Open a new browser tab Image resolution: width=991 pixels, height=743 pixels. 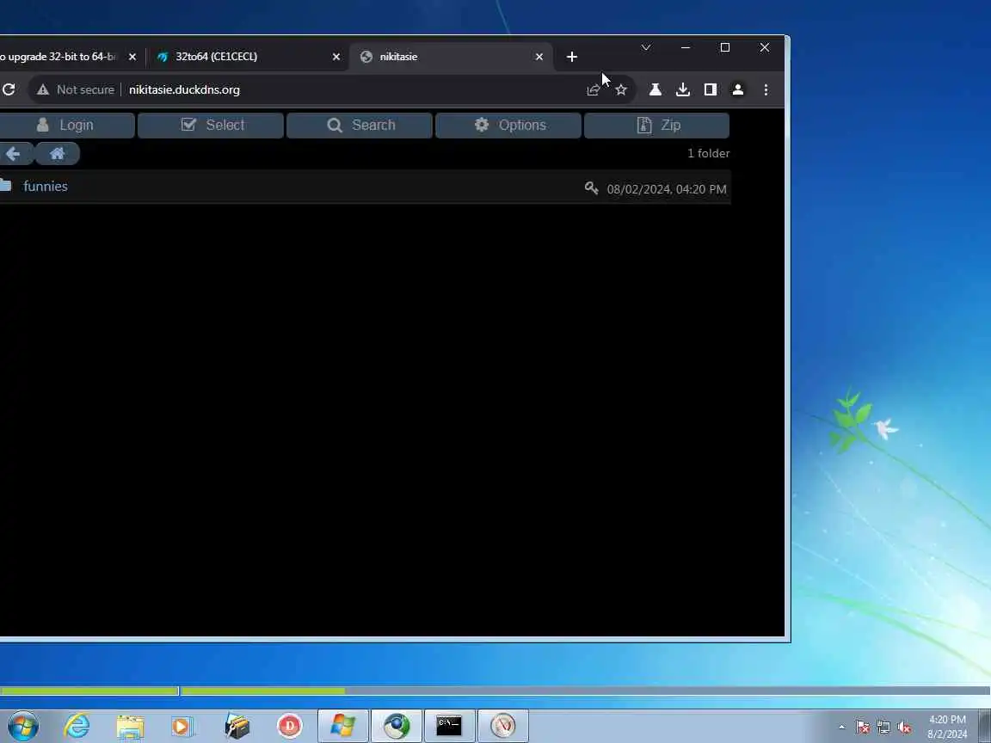(x=572, y=57)
